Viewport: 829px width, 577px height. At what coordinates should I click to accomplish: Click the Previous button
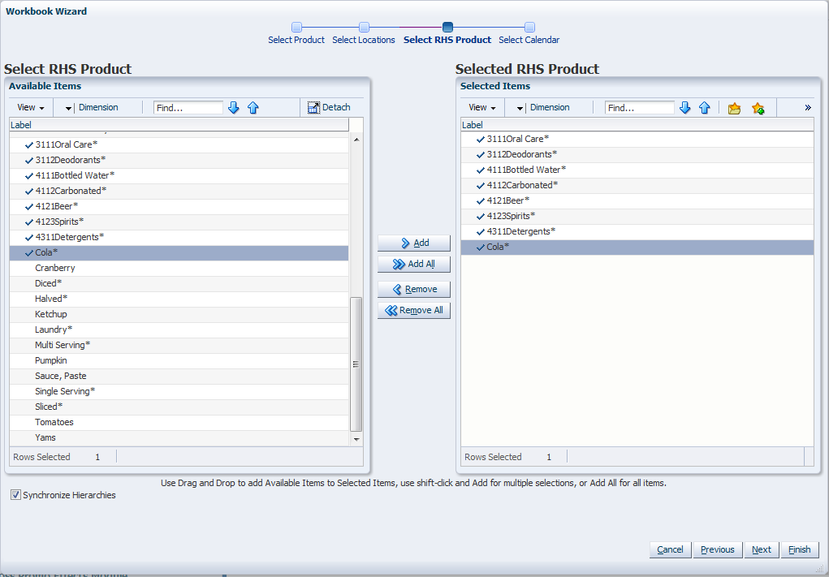click(x=718, y=549)
